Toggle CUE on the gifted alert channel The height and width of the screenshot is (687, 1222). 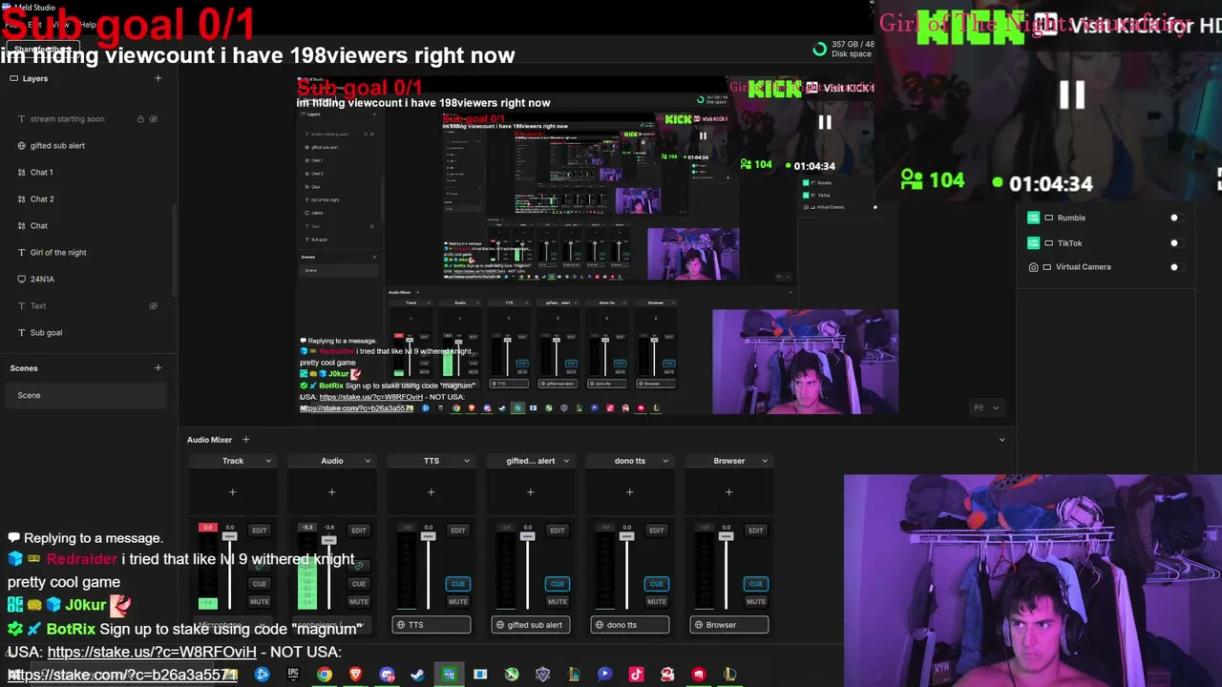click(558, 584)
